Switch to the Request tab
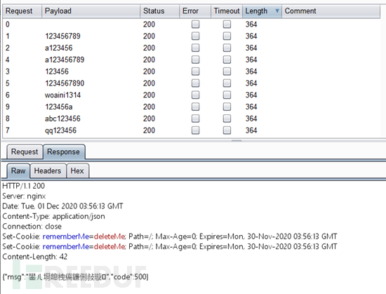This screenshot has height=294, width=386. pos(25,152)
